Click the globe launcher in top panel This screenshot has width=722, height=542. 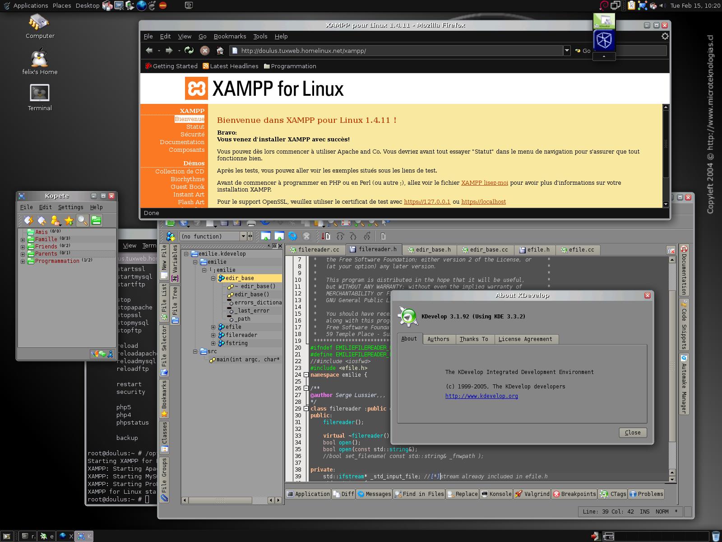[141, 5]
